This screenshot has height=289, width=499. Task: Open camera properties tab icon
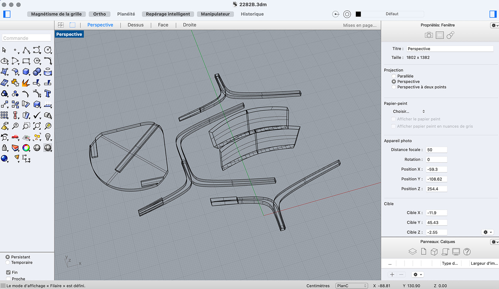tap(429, 35)
